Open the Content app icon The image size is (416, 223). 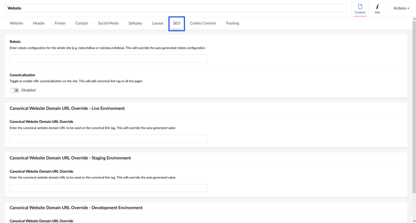pyautogui.click(x=360, y=9)
